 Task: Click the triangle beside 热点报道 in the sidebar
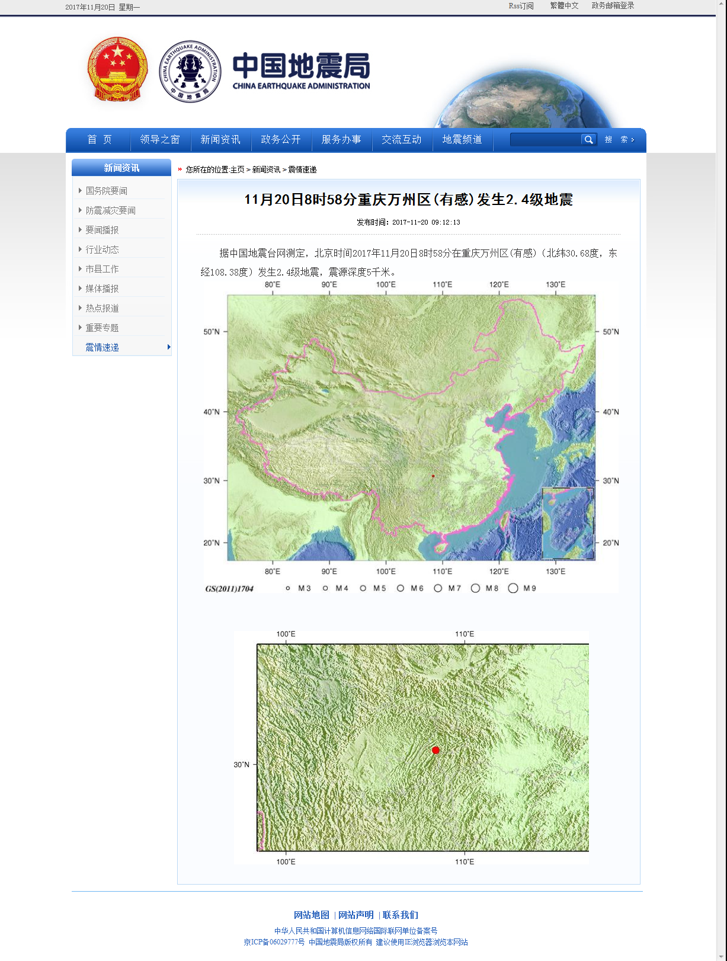(x=80, y=308)
